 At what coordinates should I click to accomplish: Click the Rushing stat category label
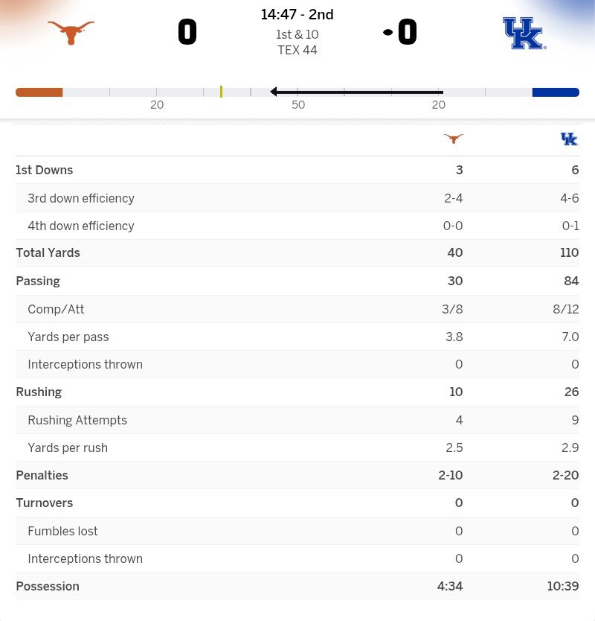coord(39,392)
